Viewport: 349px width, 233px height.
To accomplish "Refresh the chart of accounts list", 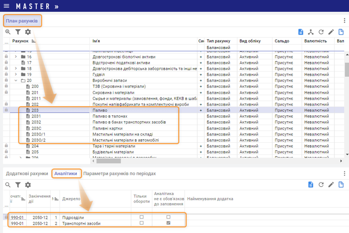I will 321,32.
